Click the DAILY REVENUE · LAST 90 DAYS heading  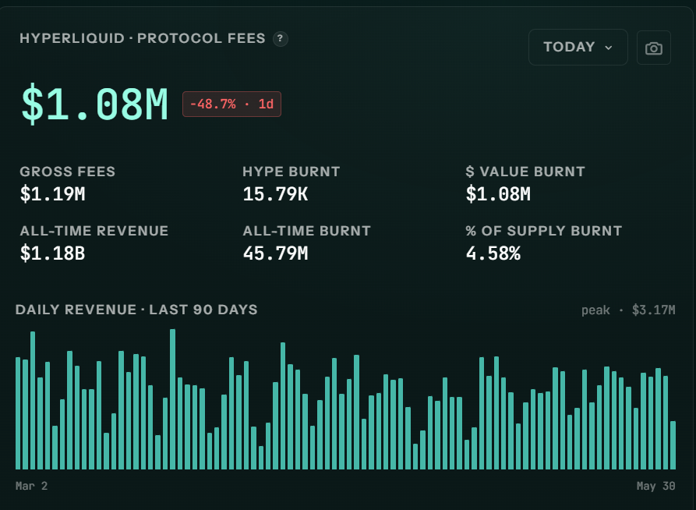pyautogui.click(x=136, y=310)
